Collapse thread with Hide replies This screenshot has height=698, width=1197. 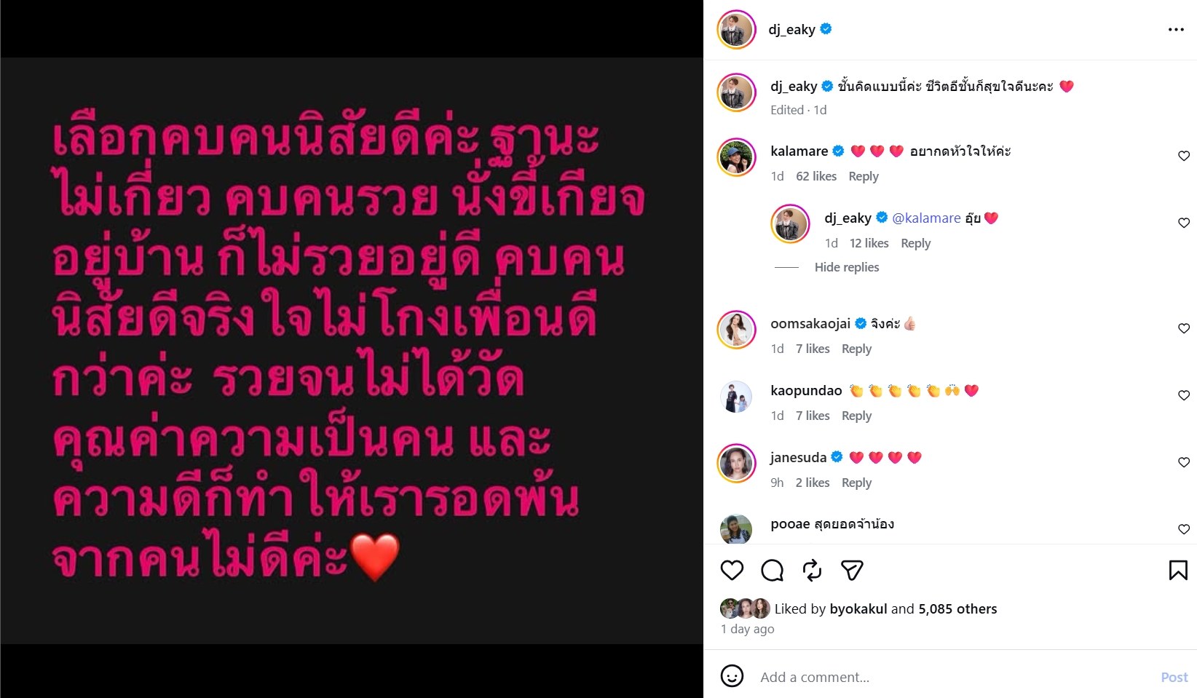point(847,267)
